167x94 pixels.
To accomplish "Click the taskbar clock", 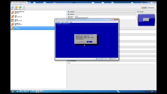I will [x=152, y=91].
